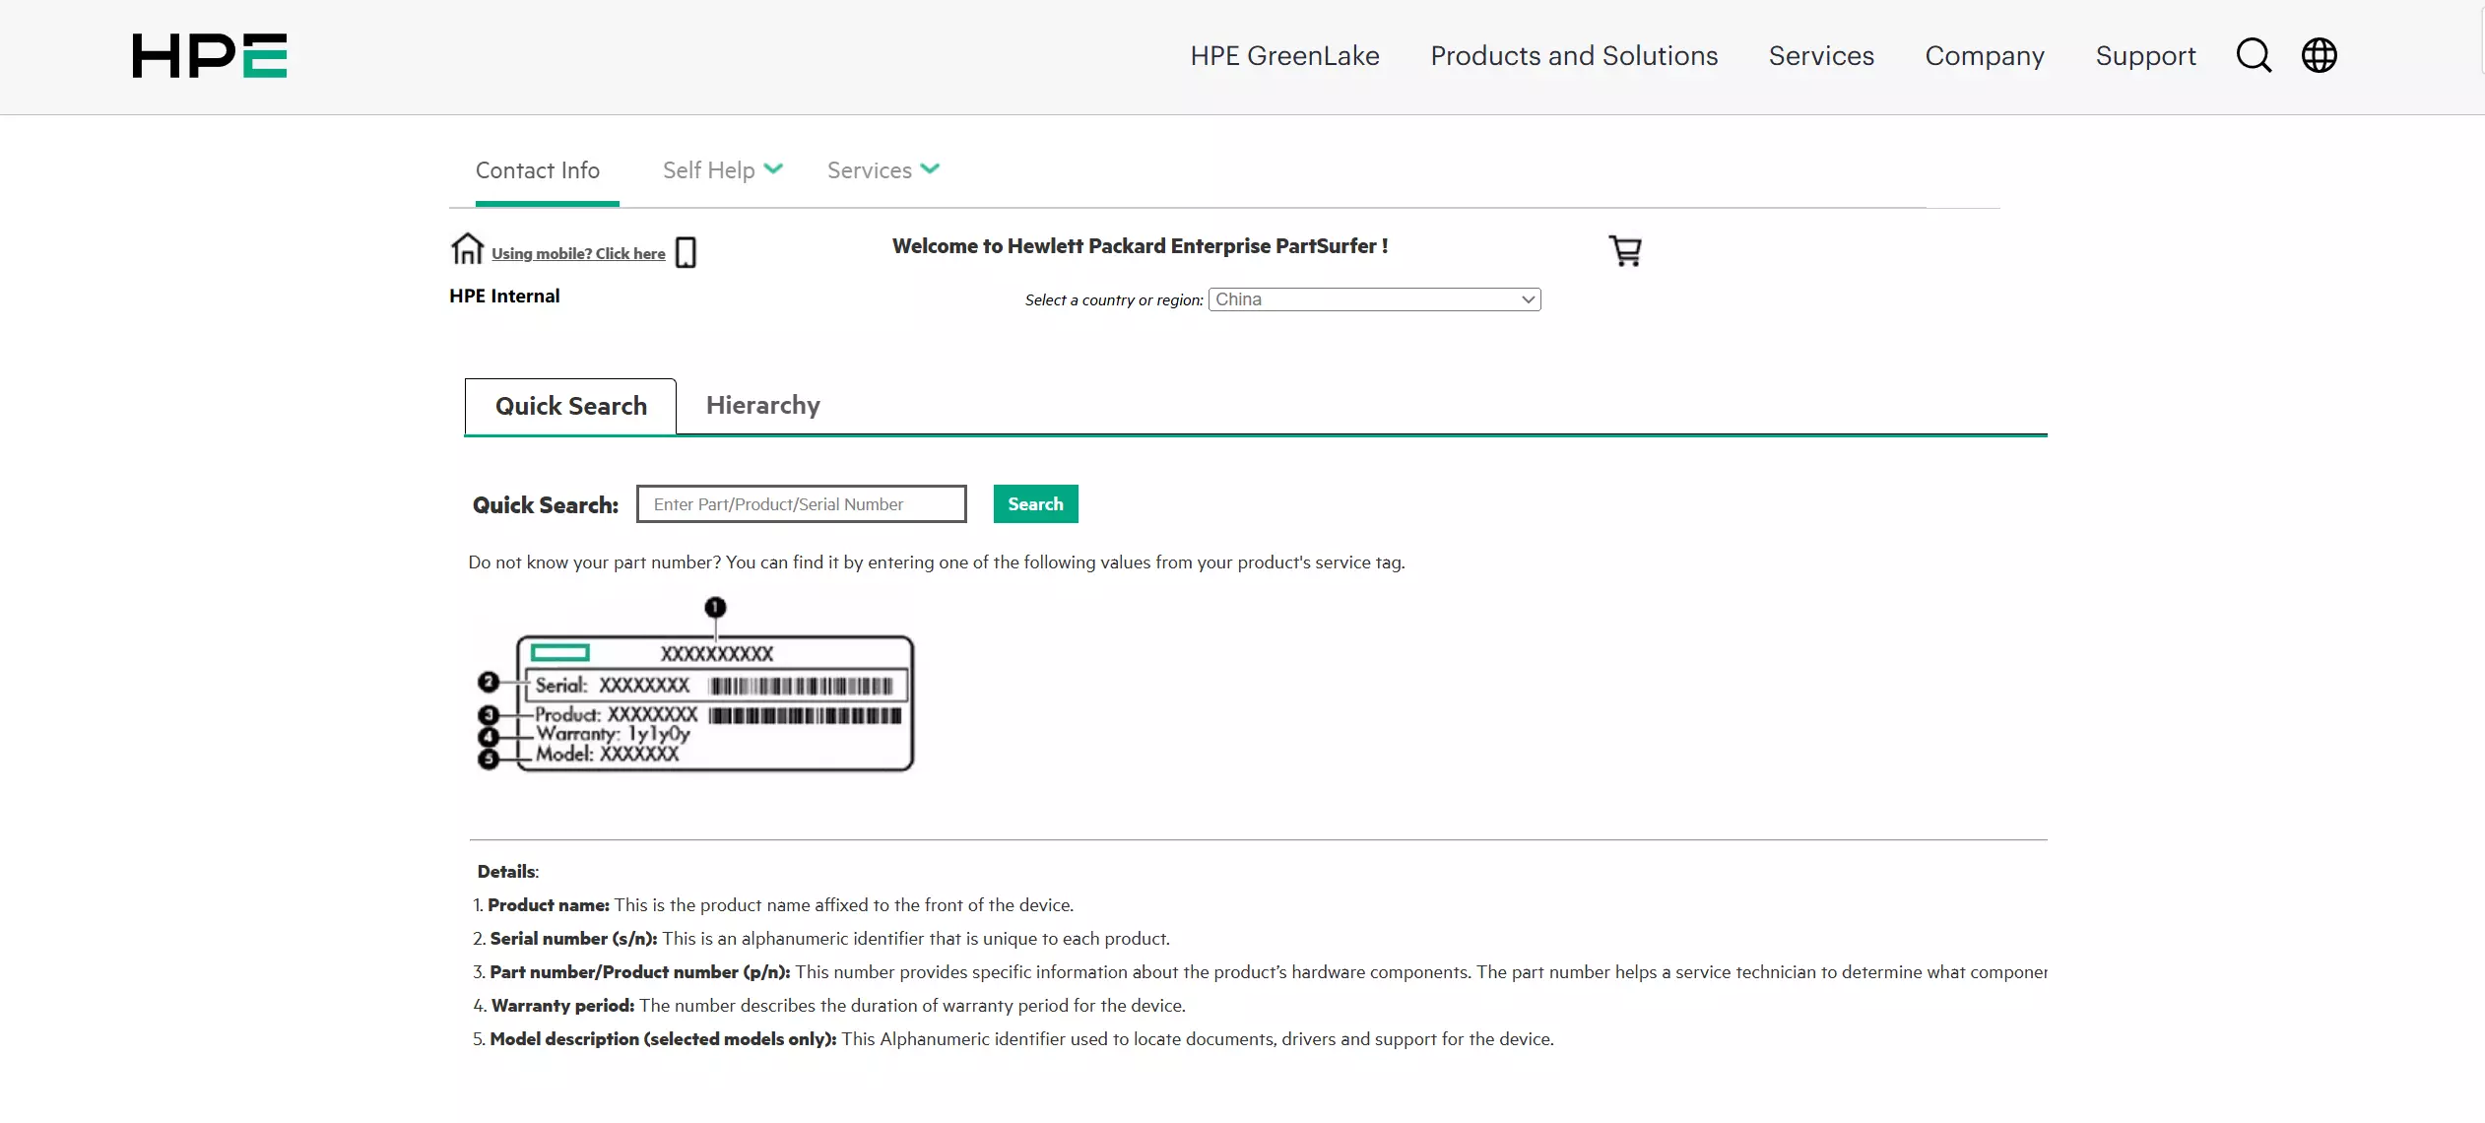Open the site search magnifier icon

[2254, 55]
